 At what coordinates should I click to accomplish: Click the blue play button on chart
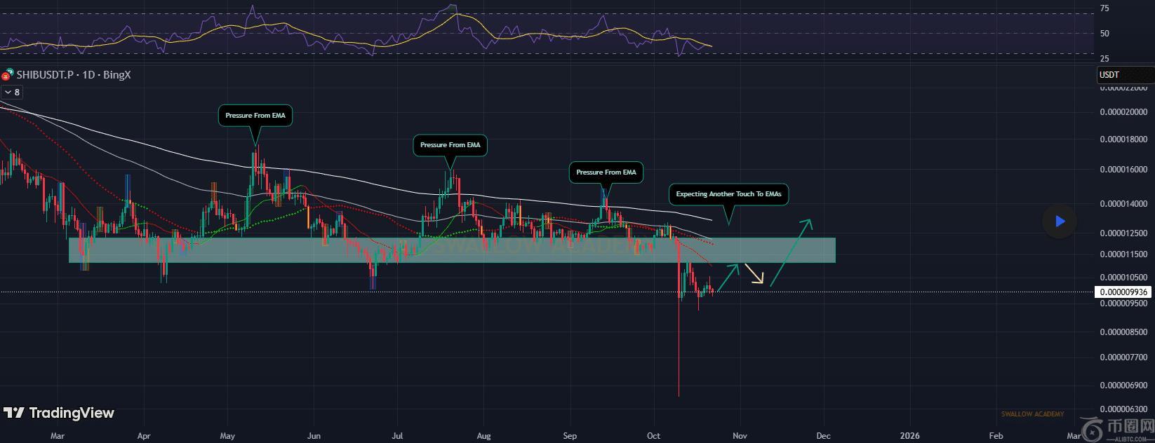[x=1060, y=221]
